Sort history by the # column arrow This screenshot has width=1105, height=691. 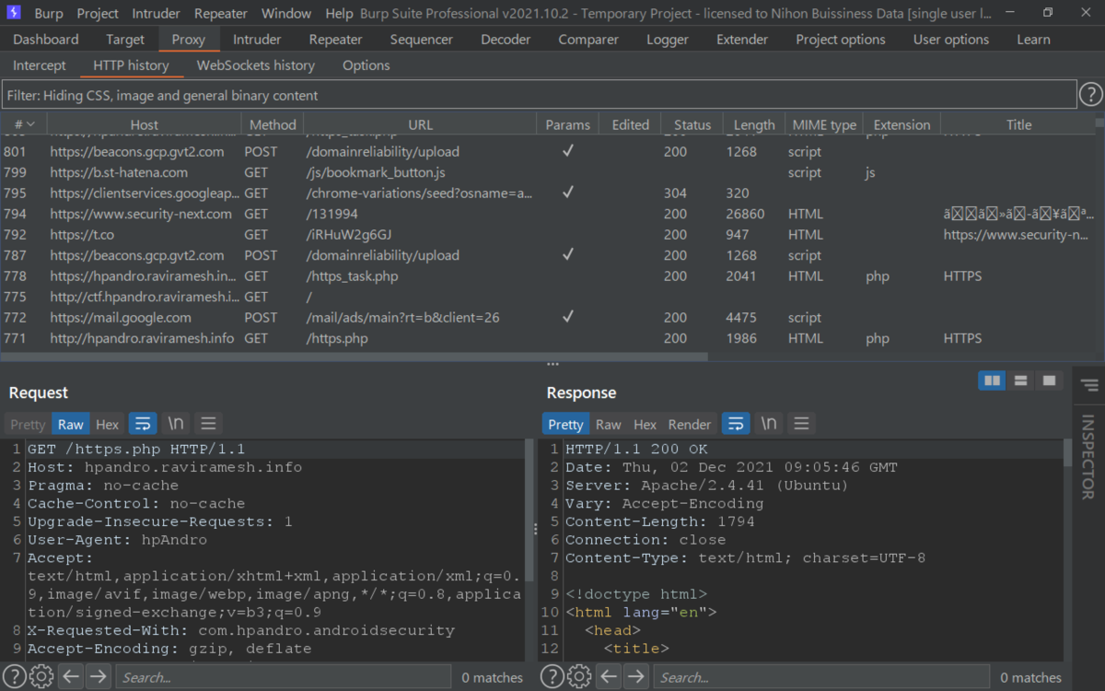tap(30, 124)
